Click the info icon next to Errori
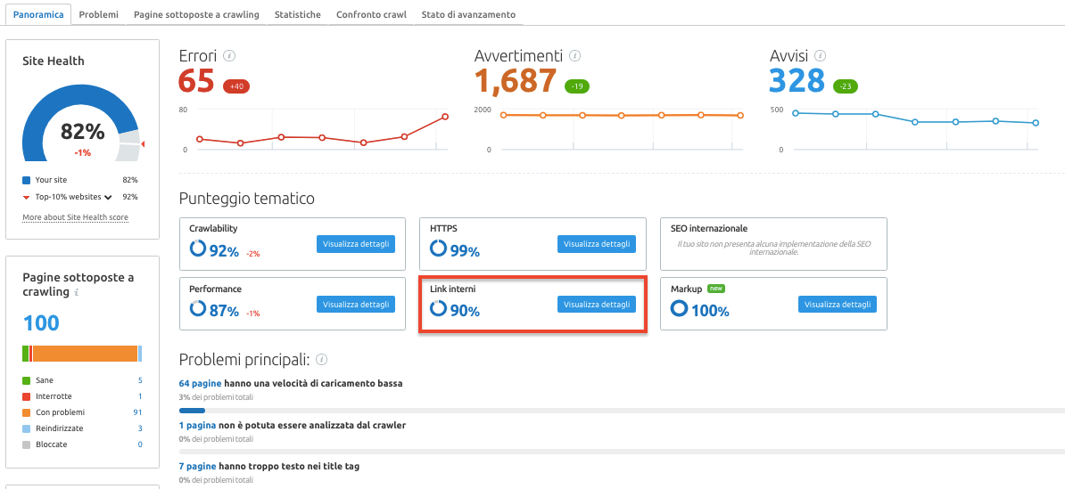Screen dimensions: 1065x489 [x=229, y=56]
